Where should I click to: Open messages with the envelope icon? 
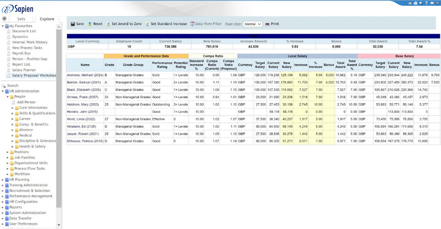[x=432, y=3]
